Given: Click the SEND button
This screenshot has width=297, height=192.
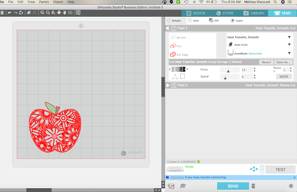Looking at the screenshot, I should (x=233, y=186).
